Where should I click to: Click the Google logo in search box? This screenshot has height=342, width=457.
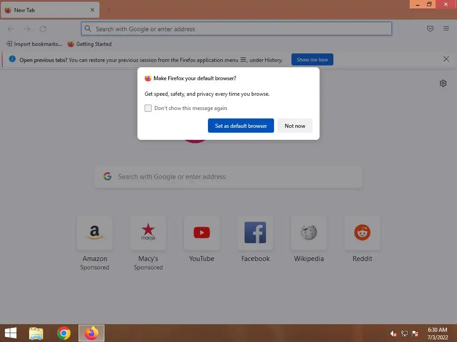pyautogui.click(x=108, y=176)
